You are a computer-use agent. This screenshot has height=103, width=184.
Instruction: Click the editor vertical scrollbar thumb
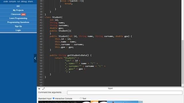pyautogui.click(x=183, y=62)
